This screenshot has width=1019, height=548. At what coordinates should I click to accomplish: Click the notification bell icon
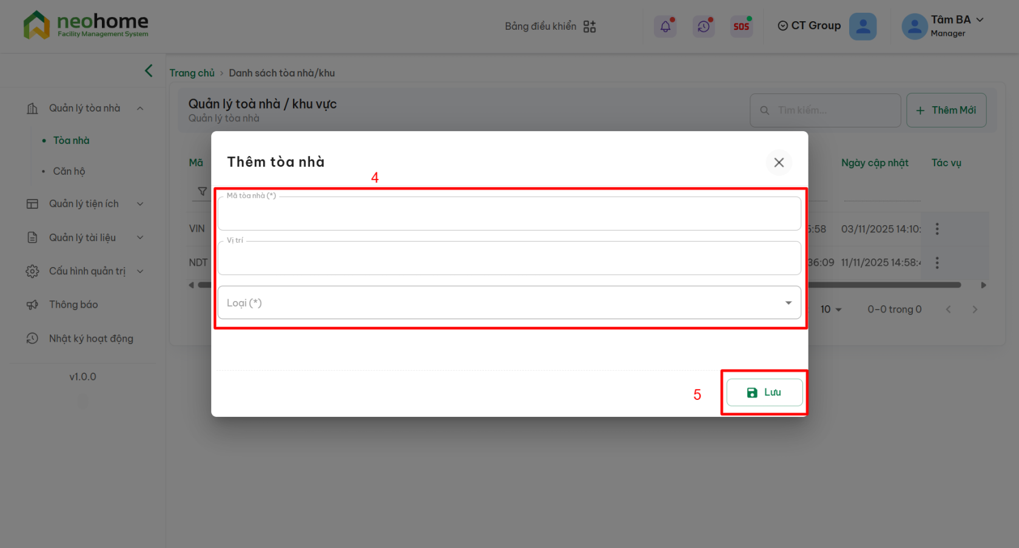point(665,26)
